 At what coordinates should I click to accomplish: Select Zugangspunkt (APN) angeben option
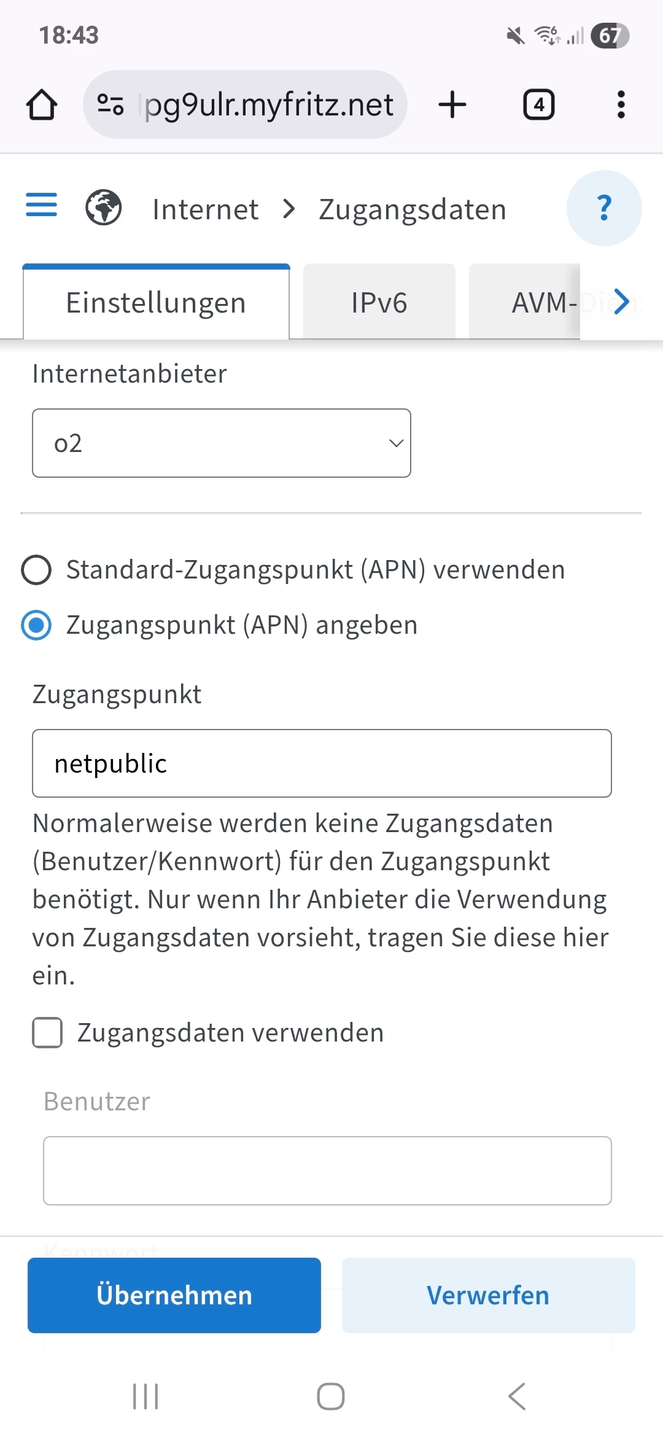(36, 625)
